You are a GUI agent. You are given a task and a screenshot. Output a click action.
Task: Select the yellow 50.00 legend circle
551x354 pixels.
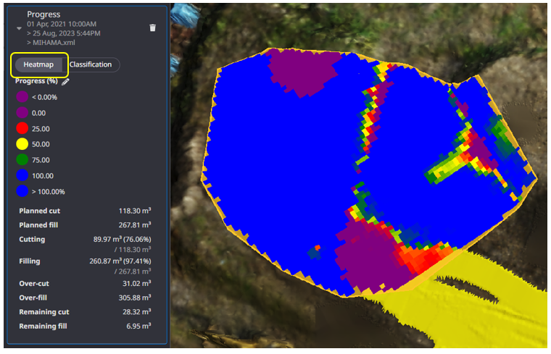tap(22, 144)
